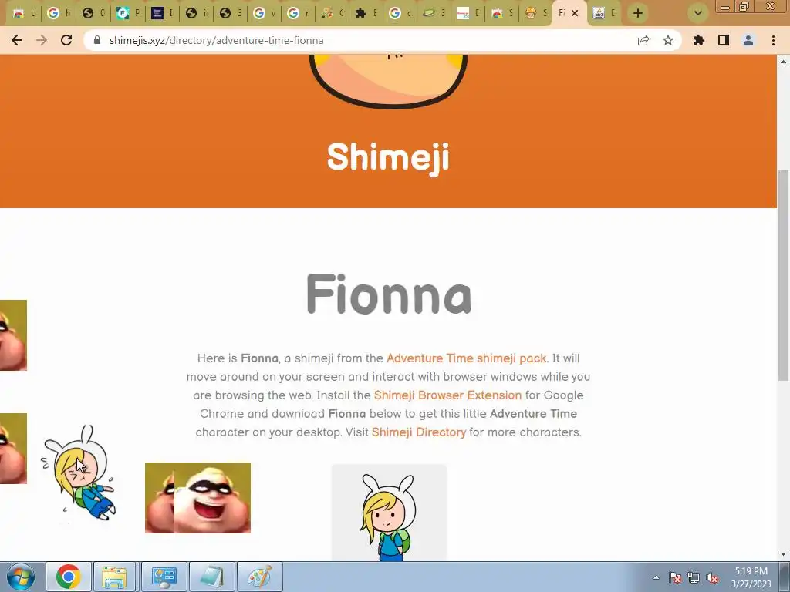
Task: Open the Extensions puzzle-piece menu
Action: click(699, 40)
